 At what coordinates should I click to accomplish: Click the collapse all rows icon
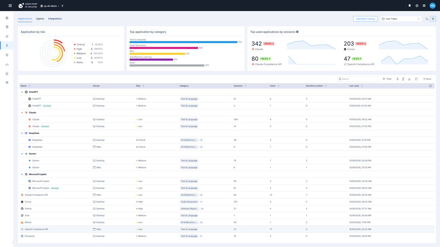403,79
